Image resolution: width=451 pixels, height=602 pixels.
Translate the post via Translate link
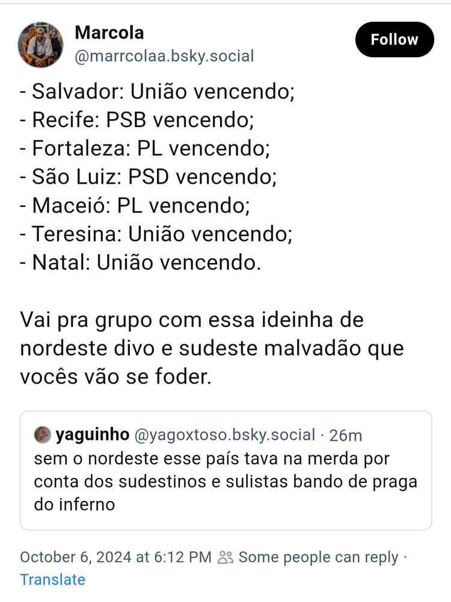pos(52,580)
